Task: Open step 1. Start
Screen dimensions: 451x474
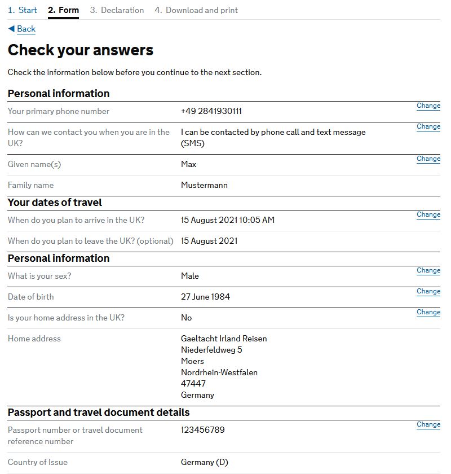Action: pos(21,10)
